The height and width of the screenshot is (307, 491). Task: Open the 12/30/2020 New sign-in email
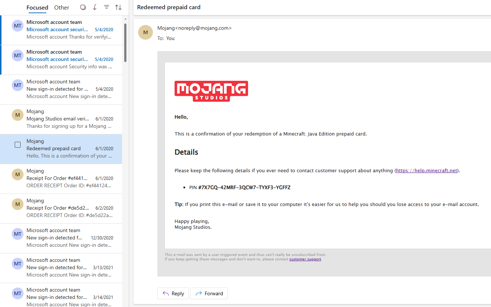pyautogui.click(x=61, y=238)
